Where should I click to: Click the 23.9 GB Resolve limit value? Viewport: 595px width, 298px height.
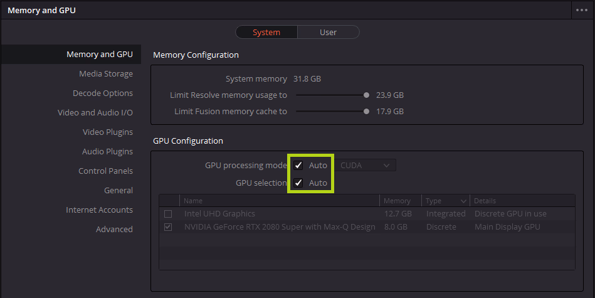pyautogui.click(x=390, y=95)
